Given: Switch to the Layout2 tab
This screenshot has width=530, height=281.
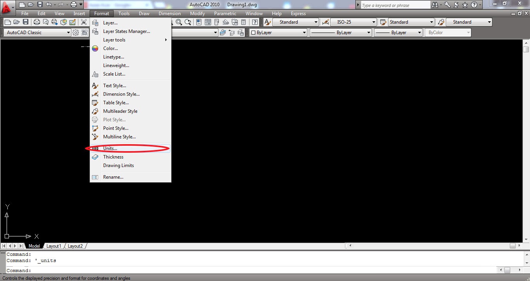Looking at the screenshot, I should pyautogui.click(x=75, y=246).
